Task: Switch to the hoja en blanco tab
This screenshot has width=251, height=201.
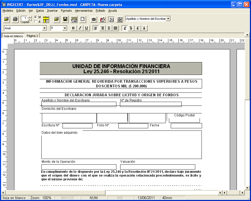Action: pyautogui.click(x=13, y=36)
